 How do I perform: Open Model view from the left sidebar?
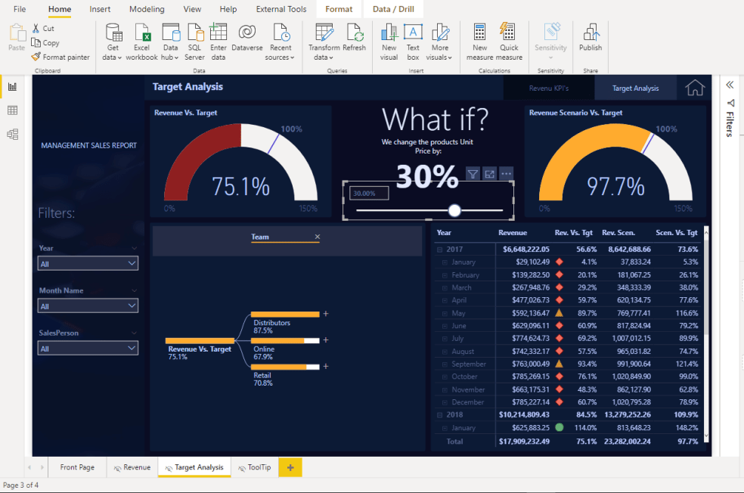(x=11, y=134)
